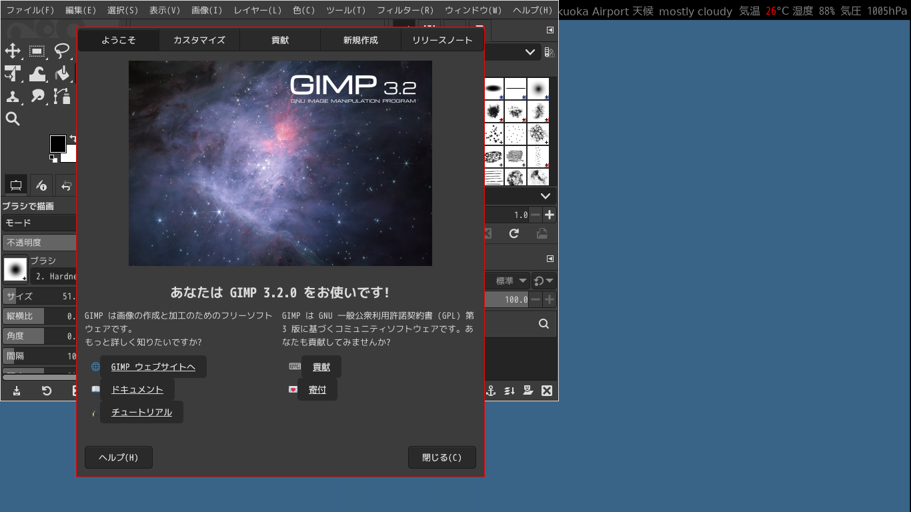Expand the brush filter tag dropdown
This screenshot has width=911, height=512.
(513, 52)
